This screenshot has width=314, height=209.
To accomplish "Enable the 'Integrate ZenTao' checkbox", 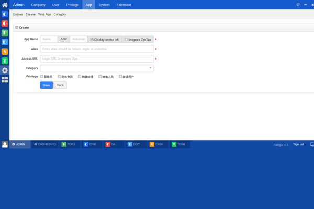I will click(x=126, y=39).
